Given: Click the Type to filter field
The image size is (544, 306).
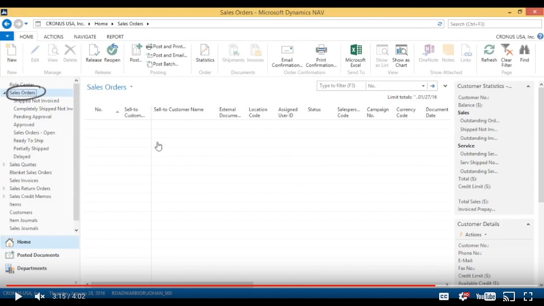Looking at the screenshot, I should pyautogui.click(x=341, y=86).
